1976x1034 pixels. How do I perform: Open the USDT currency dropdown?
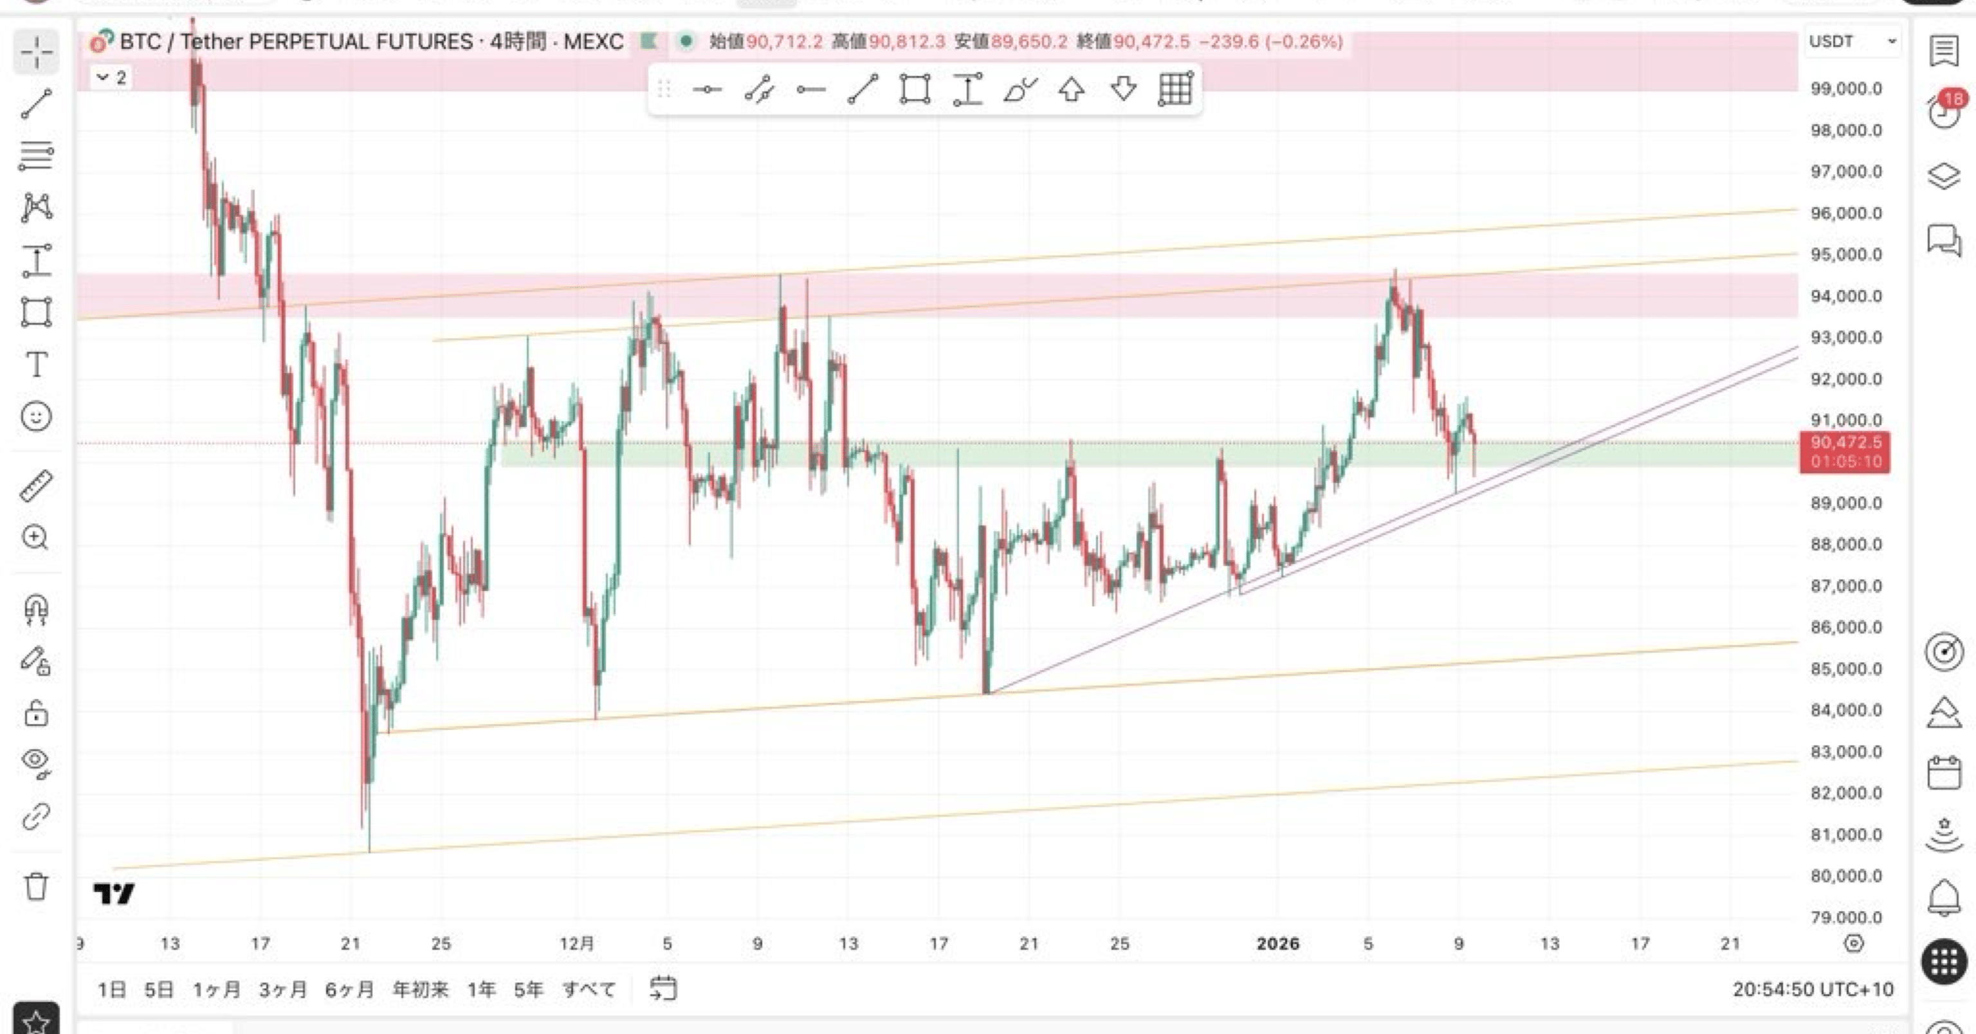click(1852, 41)
